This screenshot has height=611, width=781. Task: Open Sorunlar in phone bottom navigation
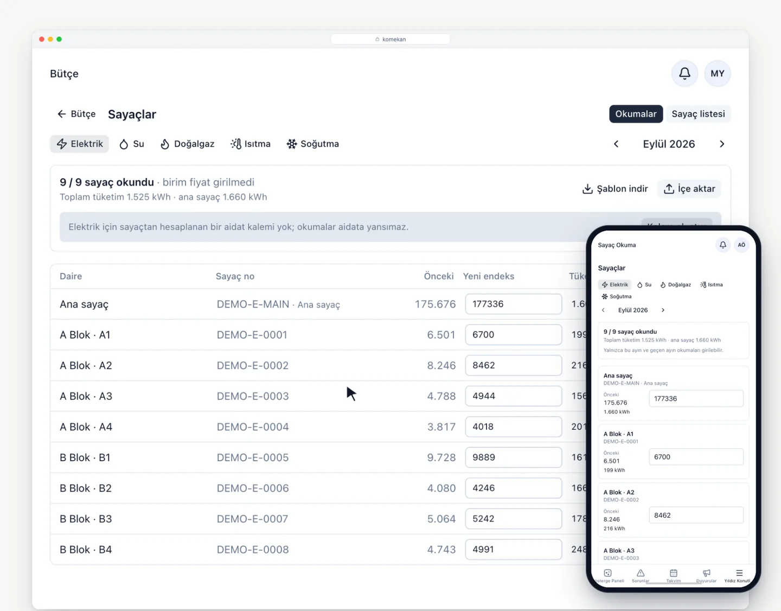[641, 576]
